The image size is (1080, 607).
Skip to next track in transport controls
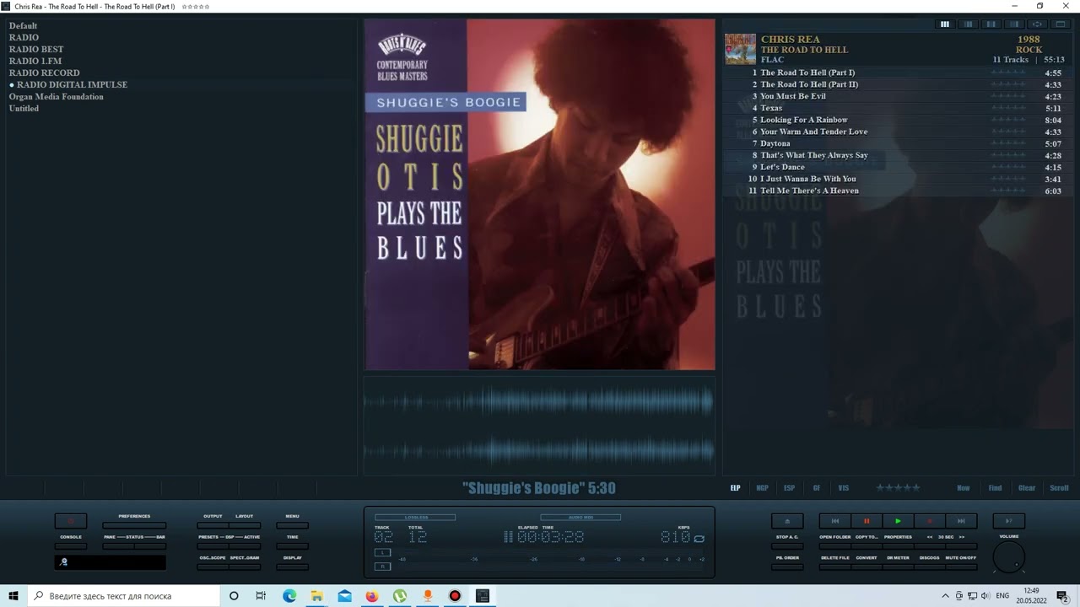[x=961, y=521]
